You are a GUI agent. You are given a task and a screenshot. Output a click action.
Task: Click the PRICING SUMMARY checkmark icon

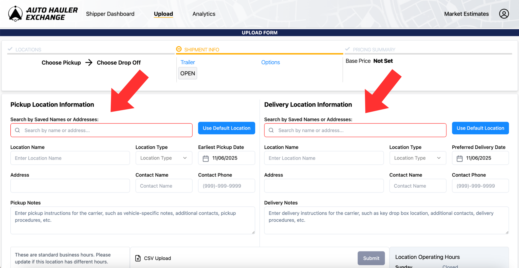click(347, 49)
